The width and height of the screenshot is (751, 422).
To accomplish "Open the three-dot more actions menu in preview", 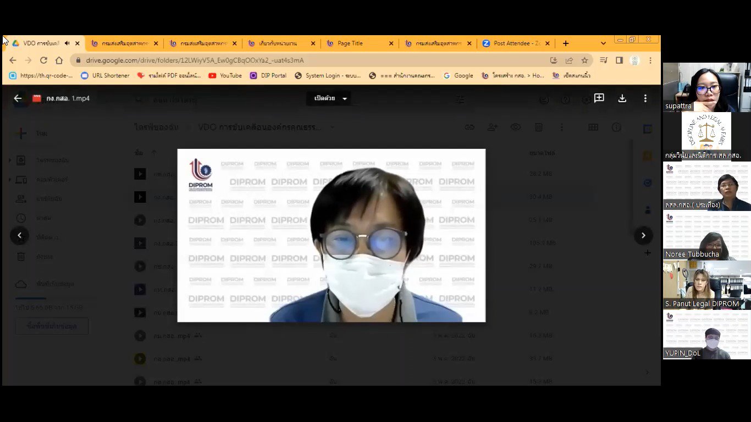I will (645, 98).
